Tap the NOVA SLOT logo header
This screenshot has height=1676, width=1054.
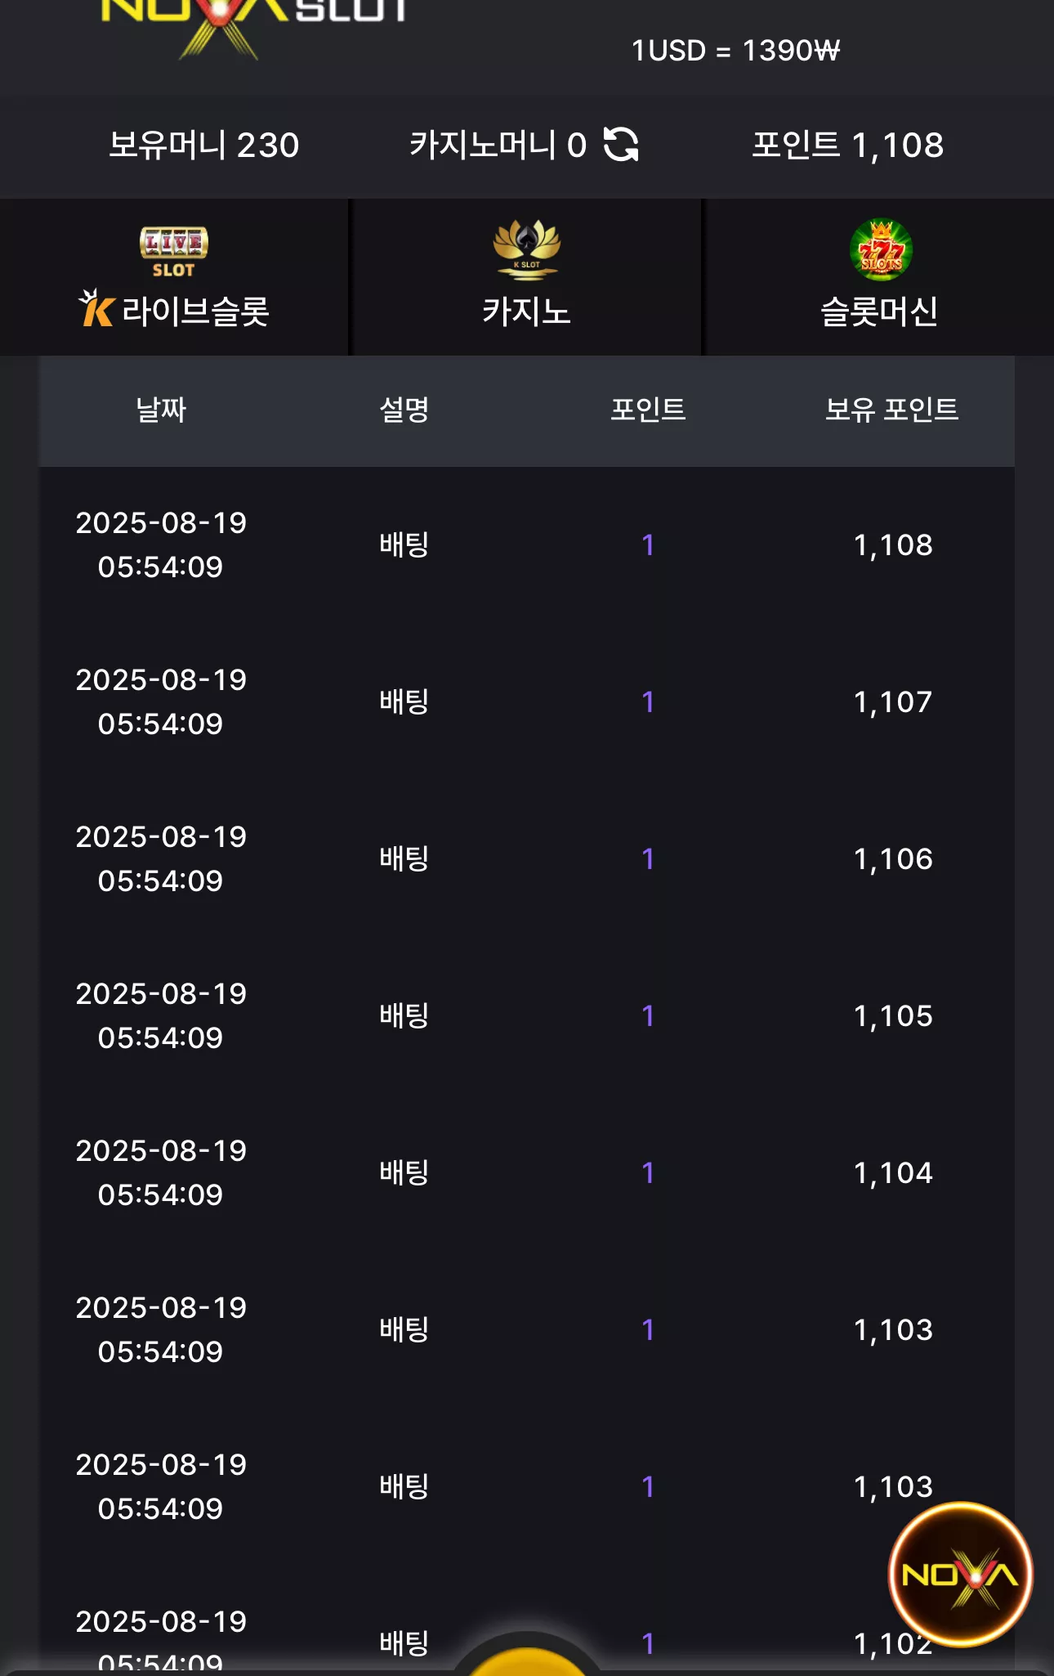[x=253, y=25]
